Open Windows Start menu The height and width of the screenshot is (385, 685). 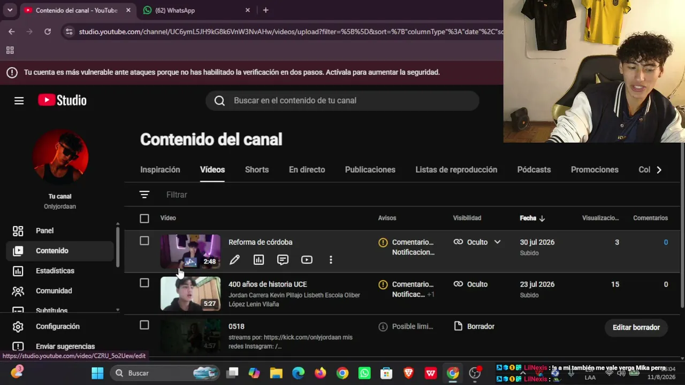[97, 373]
